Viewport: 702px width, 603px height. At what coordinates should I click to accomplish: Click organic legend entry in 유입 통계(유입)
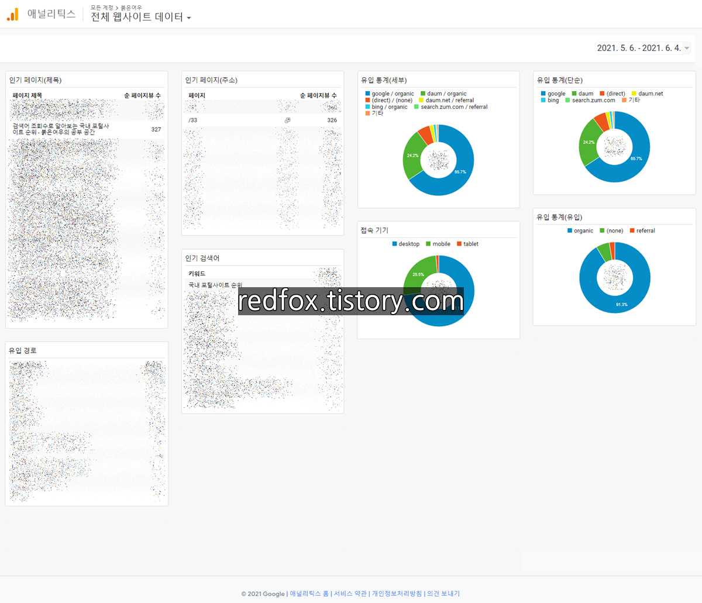[580, 230]
